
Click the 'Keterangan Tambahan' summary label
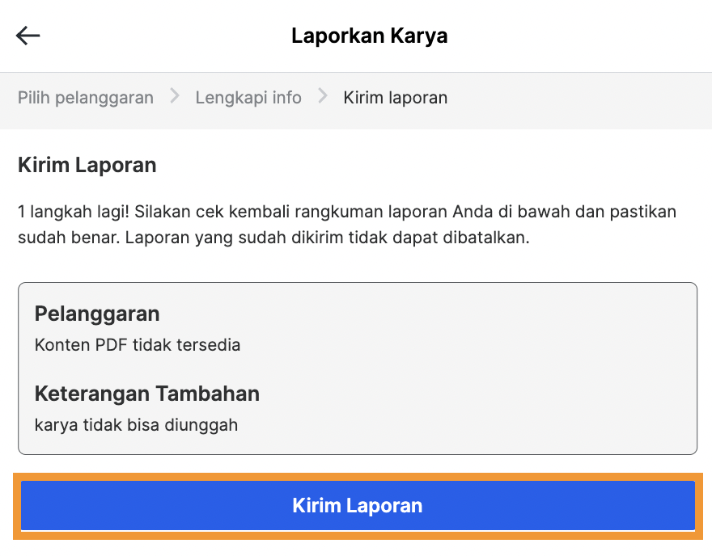pyautogui.click(x=146, y=394)
